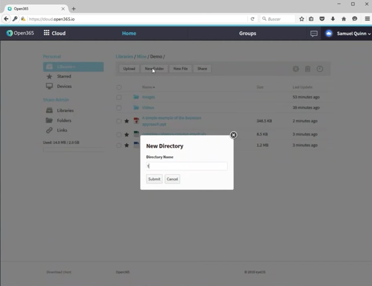Open Links under Share Admin
Viewport: 372px width, 286px height.
pyautogui.click(x=62, y=130)
